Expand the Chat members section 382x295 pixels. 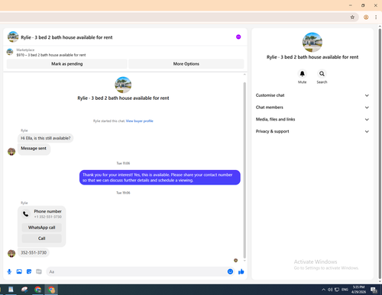[x=312, y=107]
